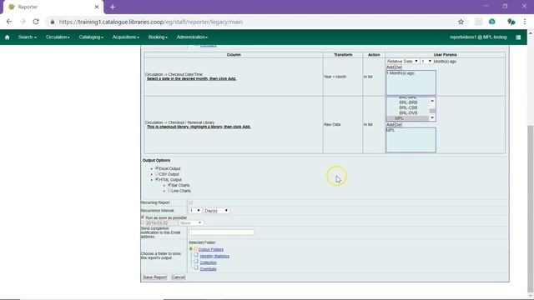Toggle Run as soon as possible checkbox
534x300 pixels.
tap(143, 217)
